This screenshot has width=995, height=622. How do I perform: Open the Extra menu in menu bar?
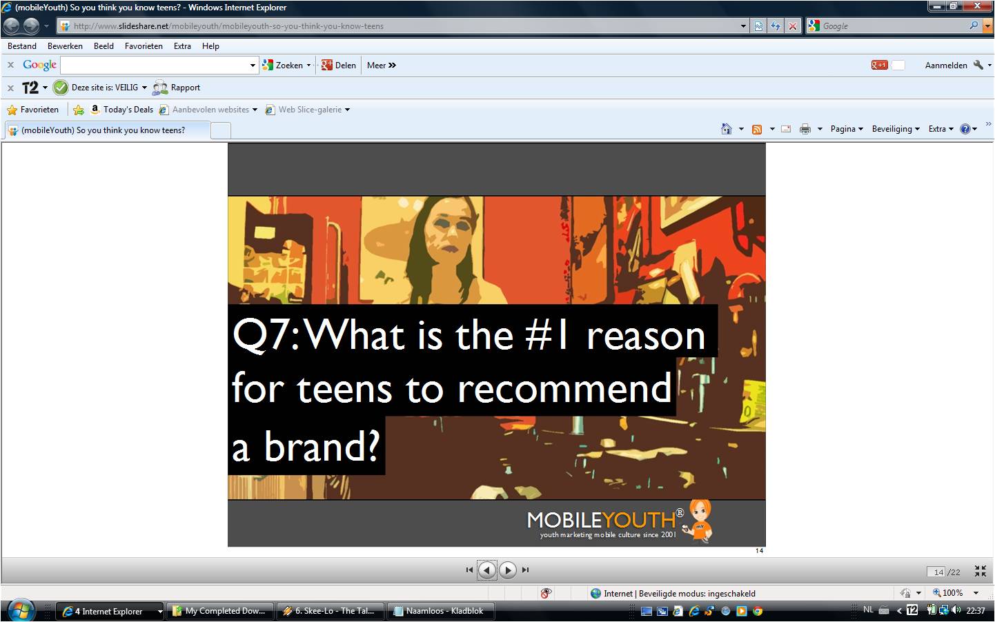coord(182,46)
